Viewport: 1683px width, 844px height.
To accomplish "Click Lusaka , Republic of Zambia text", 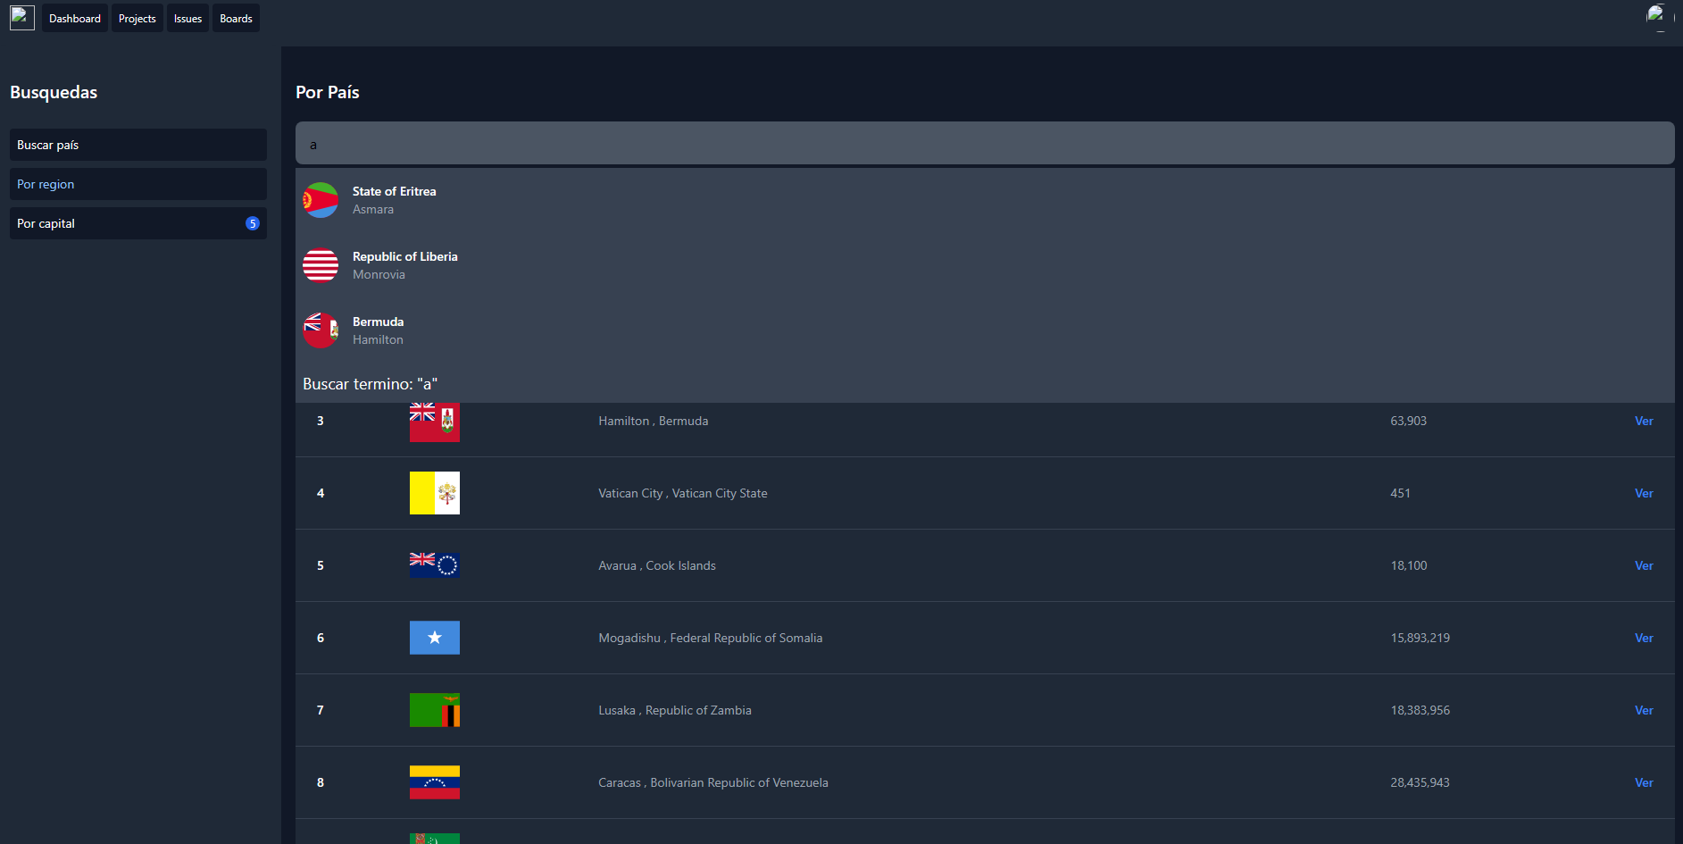I will click(675, 710).
